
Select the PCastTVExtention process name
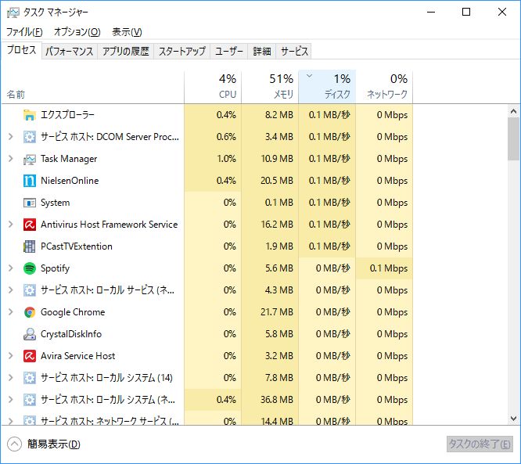coord(77,246)
